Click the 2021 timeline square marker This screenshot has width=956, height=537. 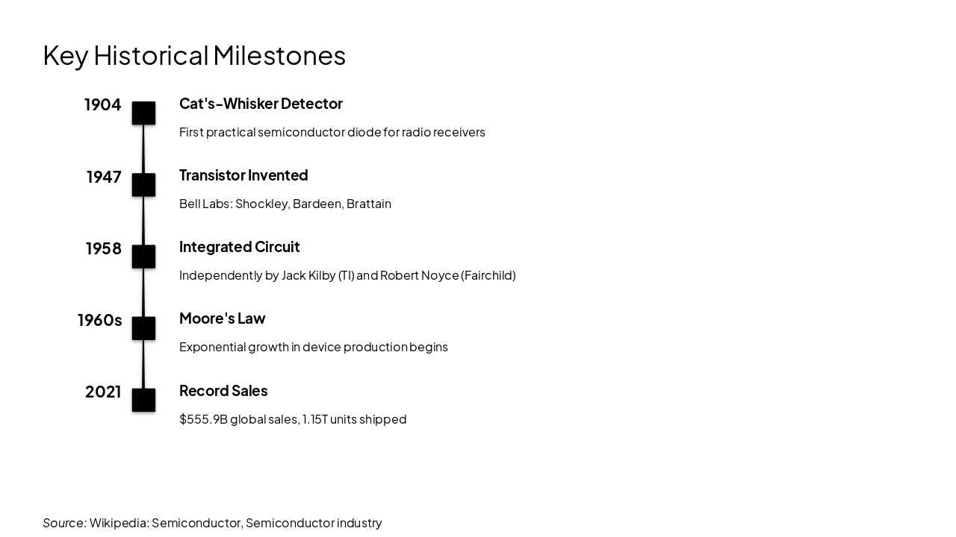click(x=143, y=400)
